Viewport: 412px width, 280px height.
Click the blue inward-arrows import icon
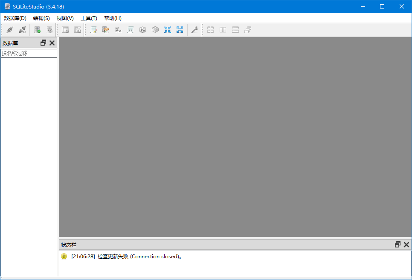point(168,30)
